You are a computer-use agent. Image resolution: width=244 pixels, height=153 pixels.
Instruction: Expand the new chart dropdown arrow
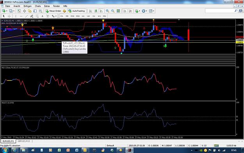click(x=7, y=11)
